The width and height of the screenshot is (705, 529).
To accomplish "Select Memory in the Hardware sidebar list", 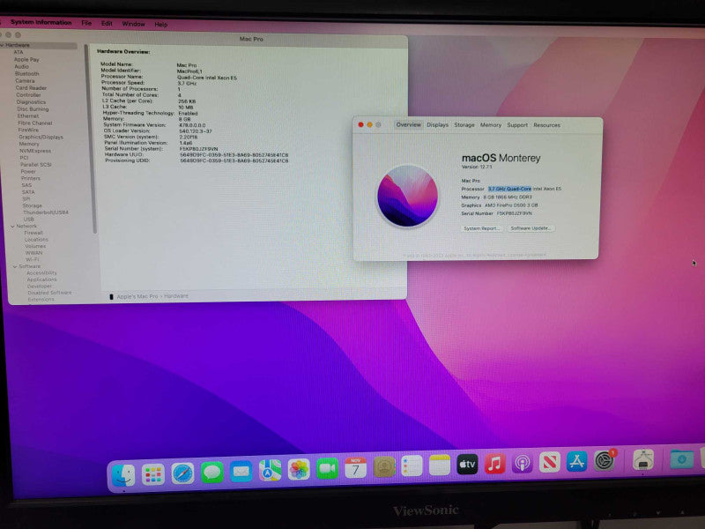I will [29, 144].
